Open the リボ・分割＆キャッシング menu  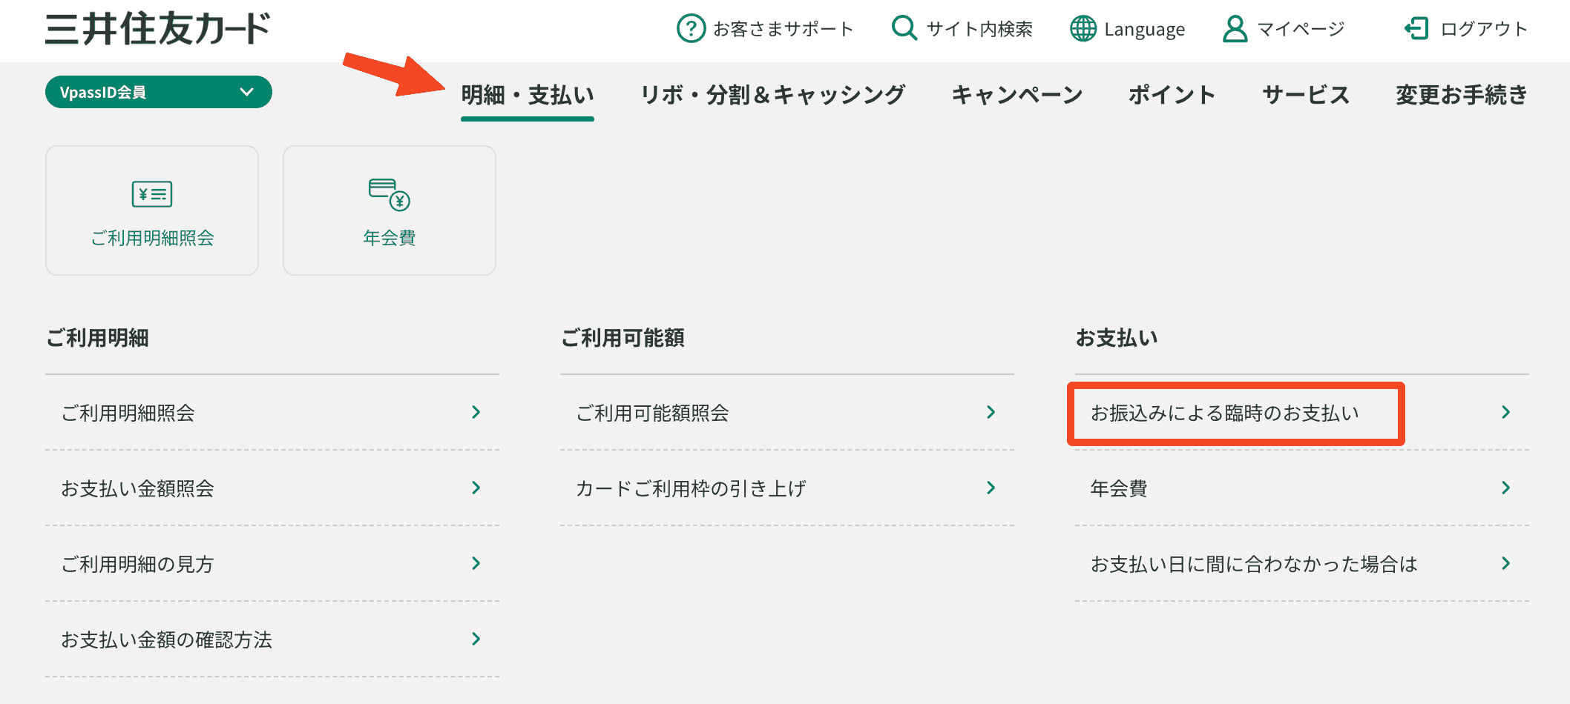(x=772, y=95)
